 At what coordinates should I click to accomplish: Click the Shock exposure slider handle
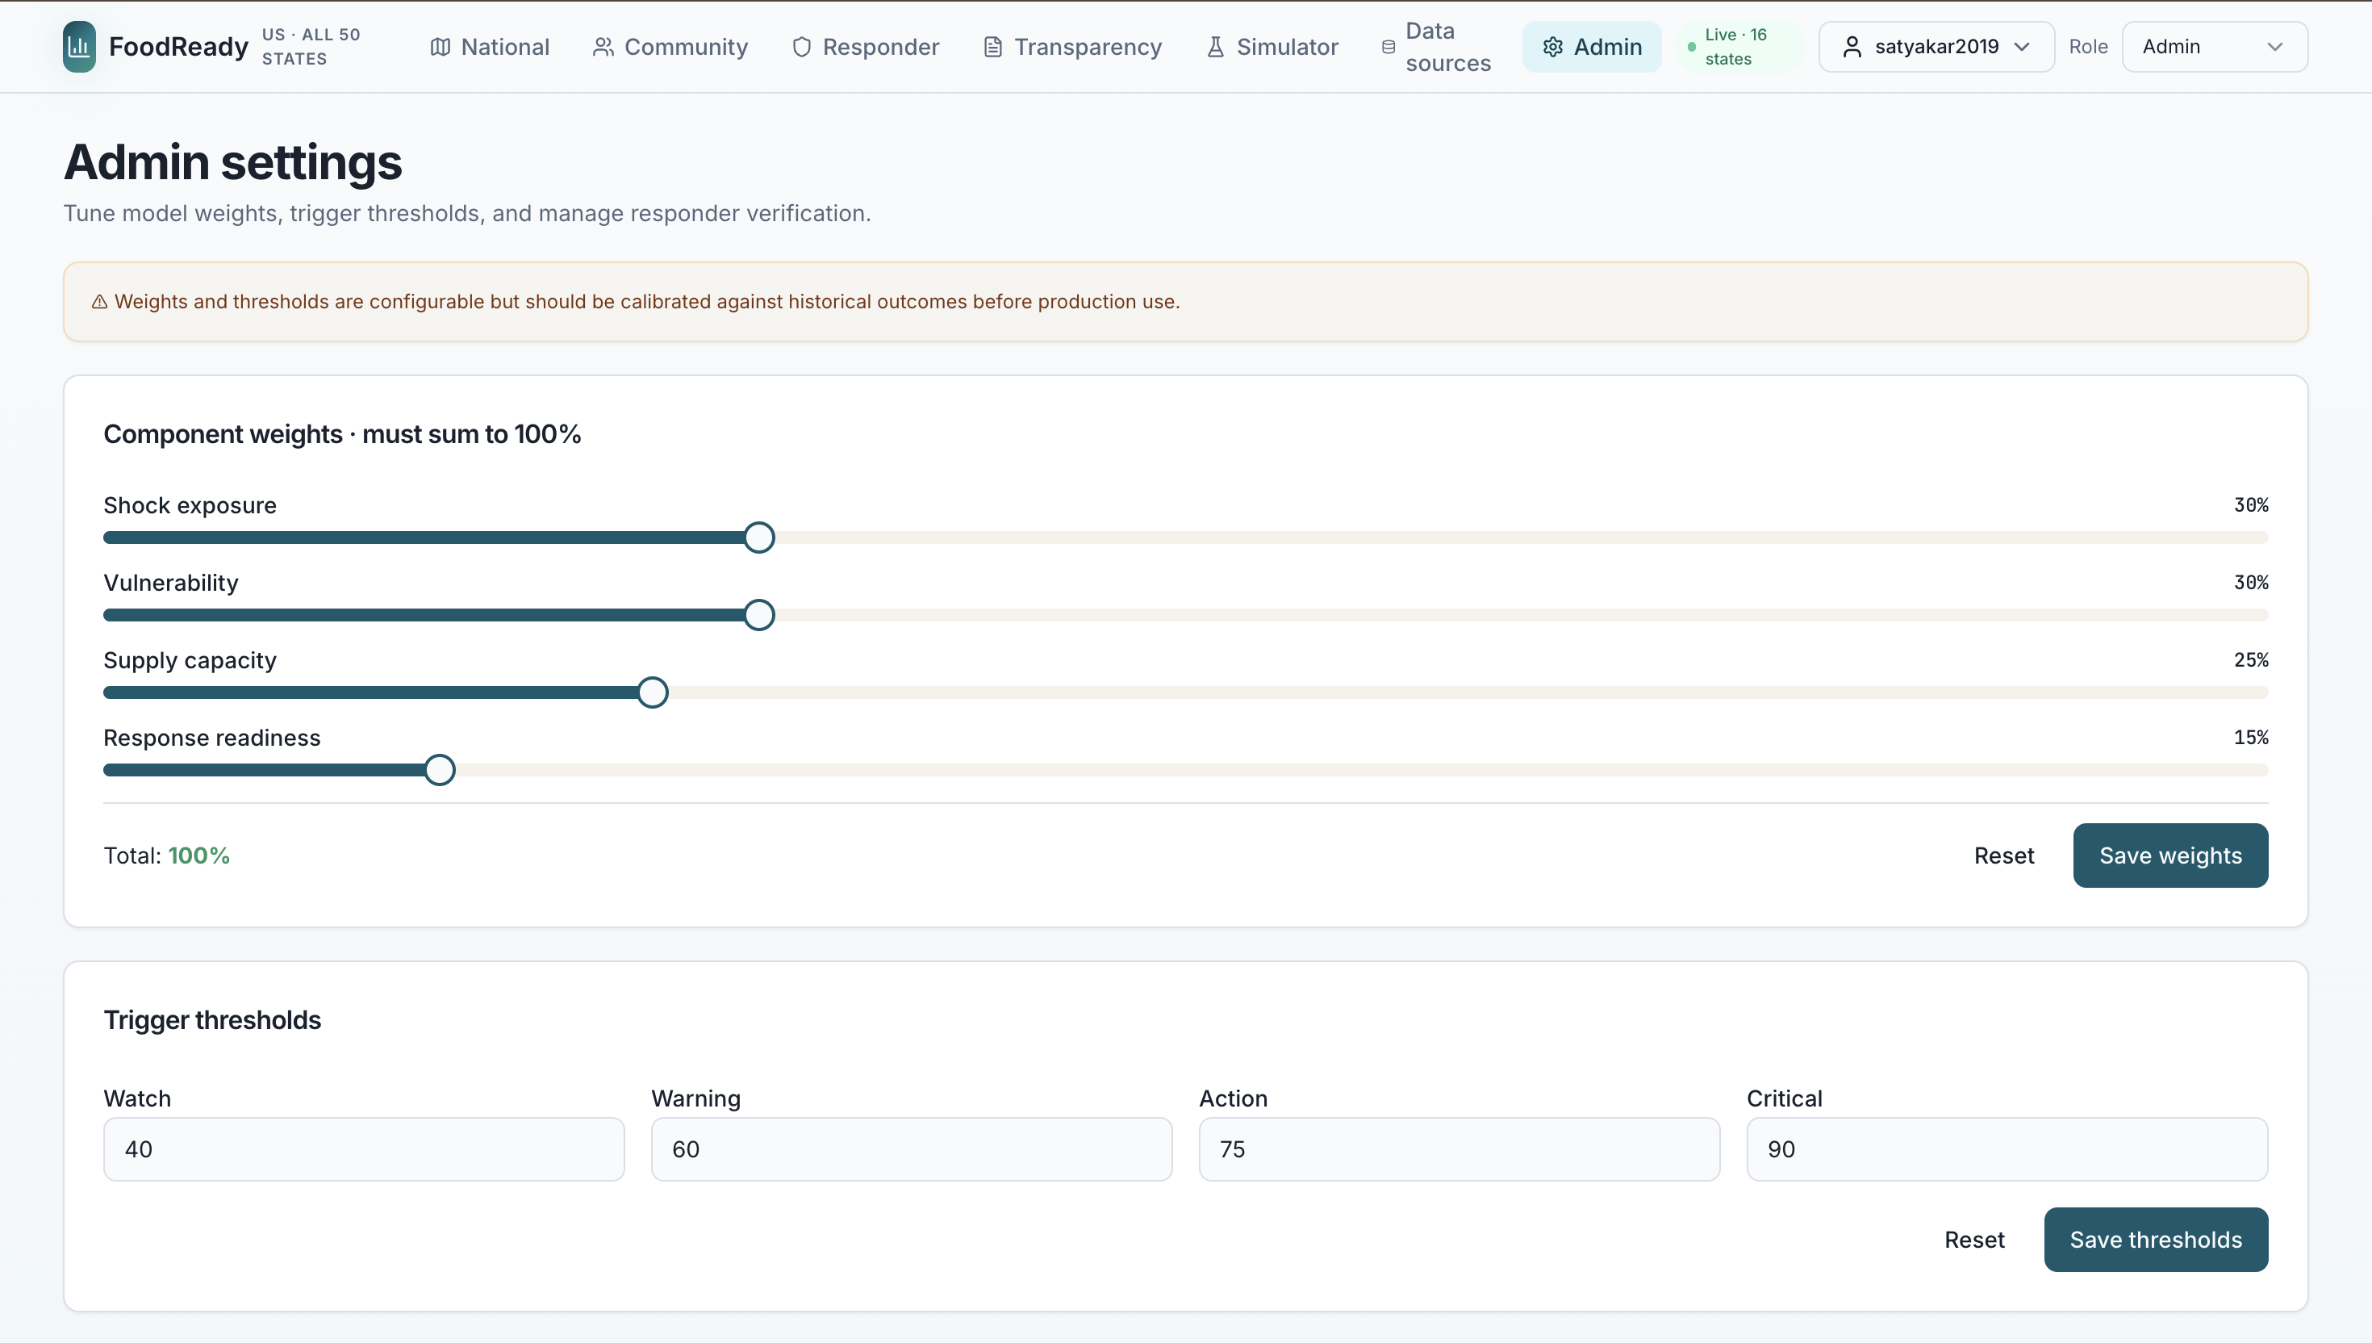click(x=758, y=537)
